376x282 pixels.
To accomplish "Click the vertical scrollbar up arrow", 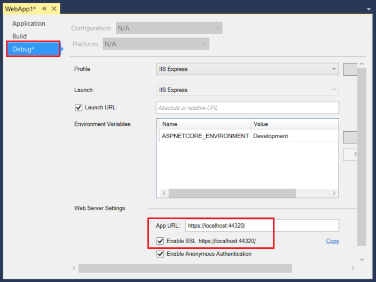I will (362, 64).
